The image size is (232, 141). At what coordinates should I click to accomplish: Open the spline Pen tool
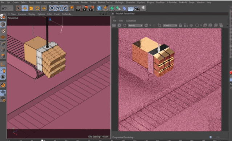click(106, 8)
